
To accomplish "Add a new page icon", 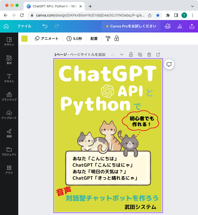I will (x=158, y=54).
